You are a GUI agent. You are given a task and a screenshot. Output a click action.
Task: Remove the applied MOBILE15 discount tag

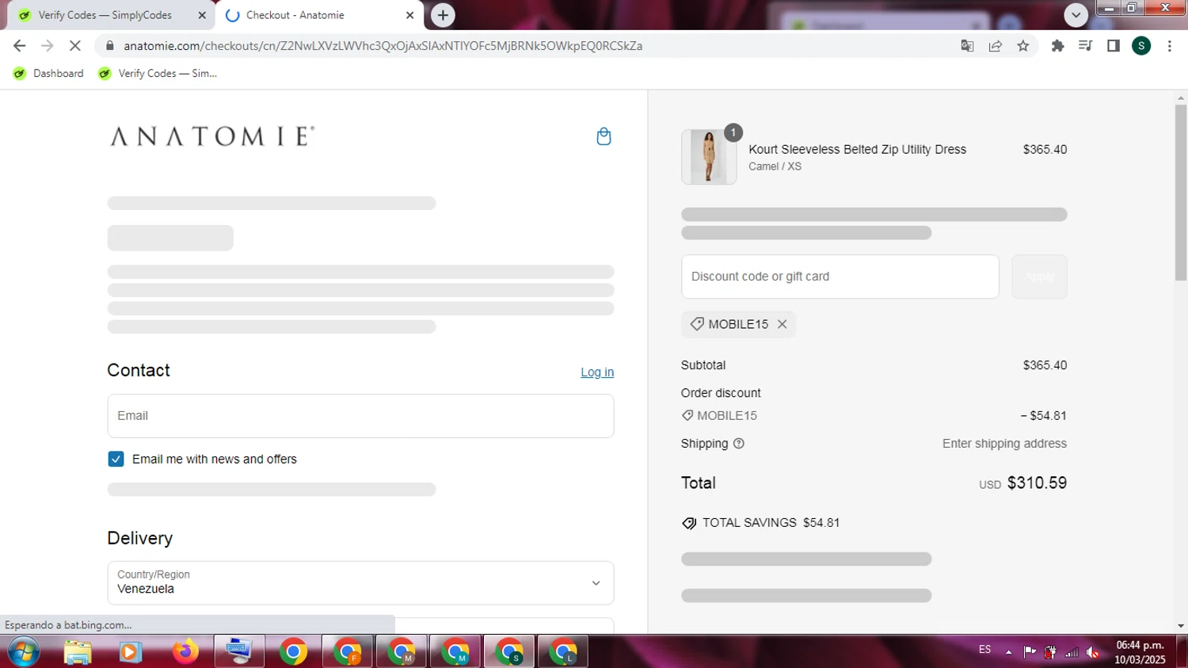(x=782, y=324)
